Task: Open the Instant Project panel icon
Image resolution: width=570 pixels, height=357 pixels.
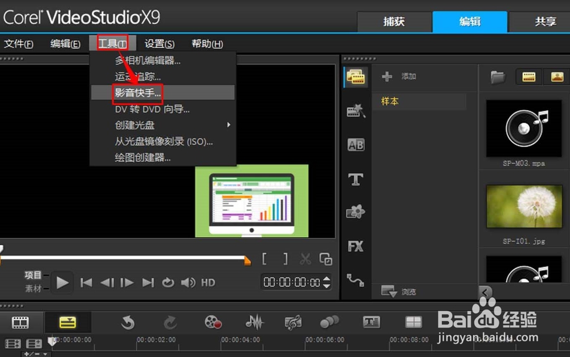Action: click(356, 111)
